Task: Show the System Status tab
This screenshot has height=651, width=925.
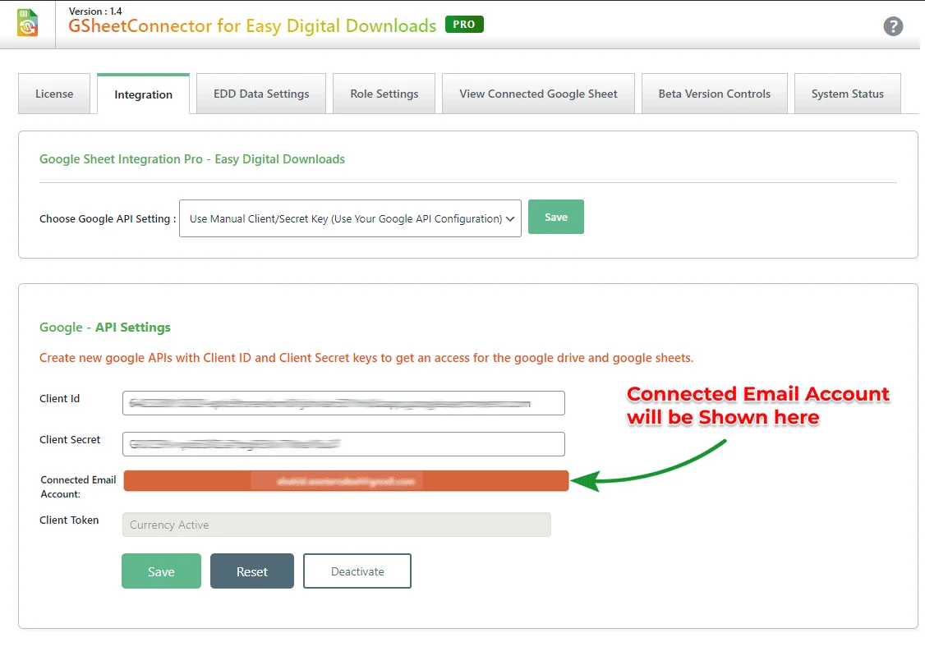Action: click(x=847, y=94)
